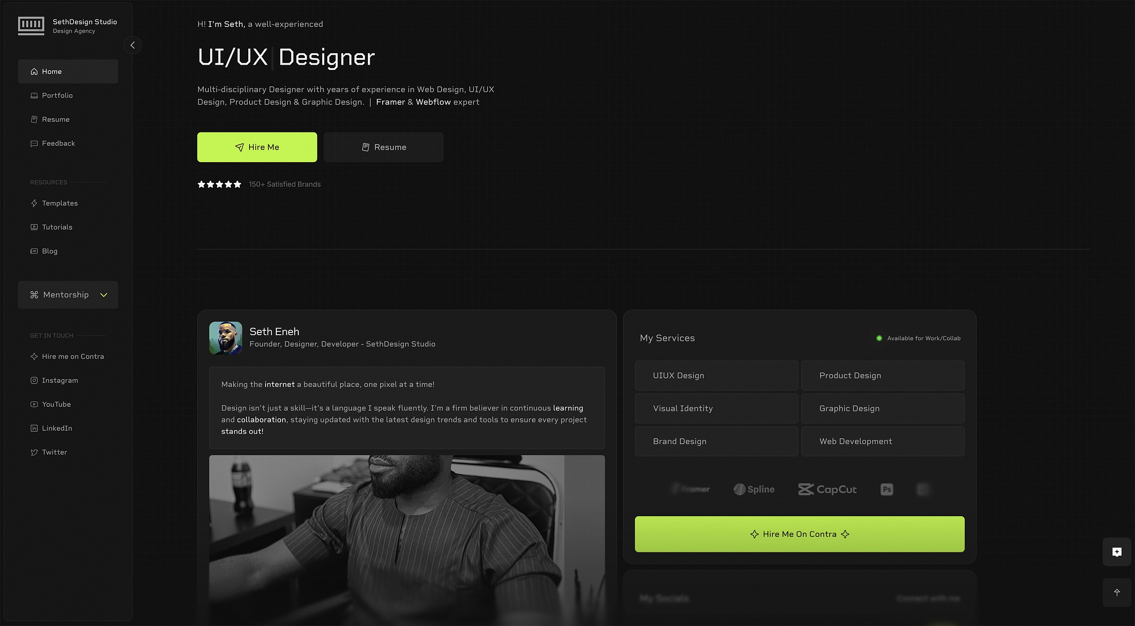The width and height of the screenshot is (1135, 626).
Task: Click the green Hire Me button
Action: [x=257, y=147]
